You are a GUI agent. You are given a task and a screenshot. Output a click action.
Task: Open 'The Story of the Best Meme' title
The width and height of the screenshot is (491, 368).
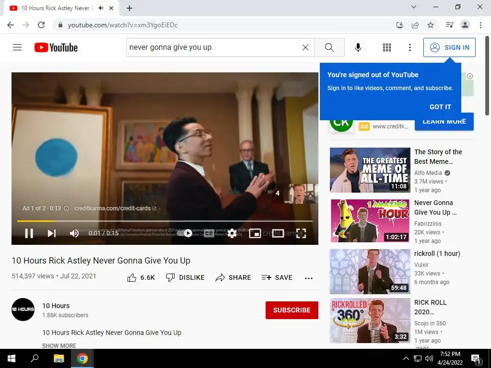point(438,157)
